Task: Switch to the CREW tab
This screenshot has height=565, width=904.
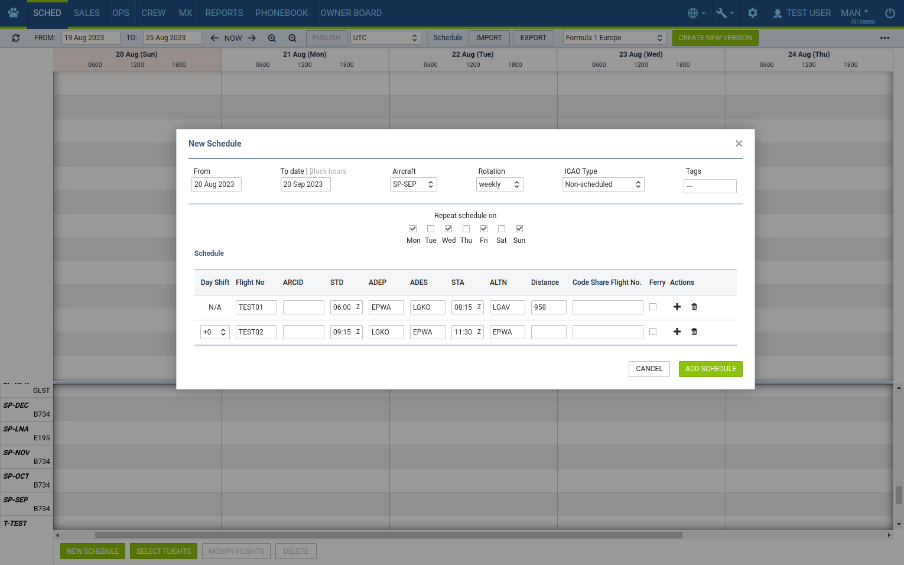Action: (x=153, y=12)
